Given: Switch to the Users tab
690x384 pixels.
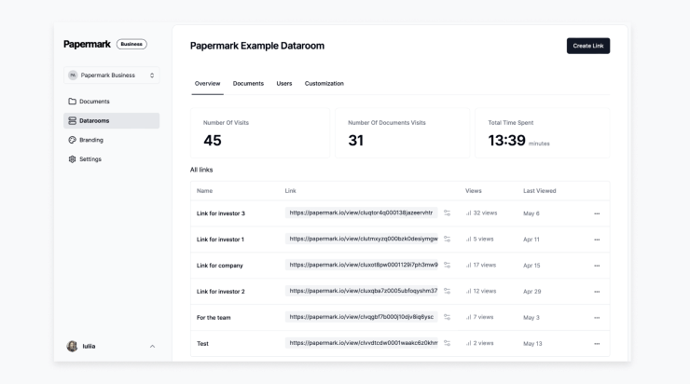Looking at the screenshot, I should coord(284,84).
